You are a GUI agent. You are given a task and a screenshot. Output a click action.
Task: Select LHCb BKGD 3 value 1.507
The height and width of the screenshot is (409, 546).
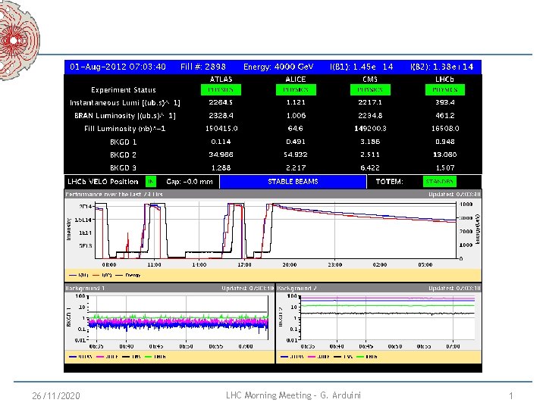tap(445, 167)
